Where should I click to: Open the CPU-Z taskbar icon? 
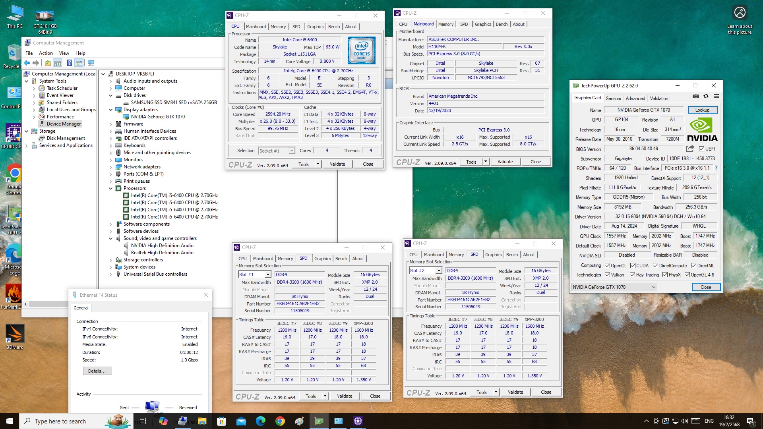pos(358,421)
